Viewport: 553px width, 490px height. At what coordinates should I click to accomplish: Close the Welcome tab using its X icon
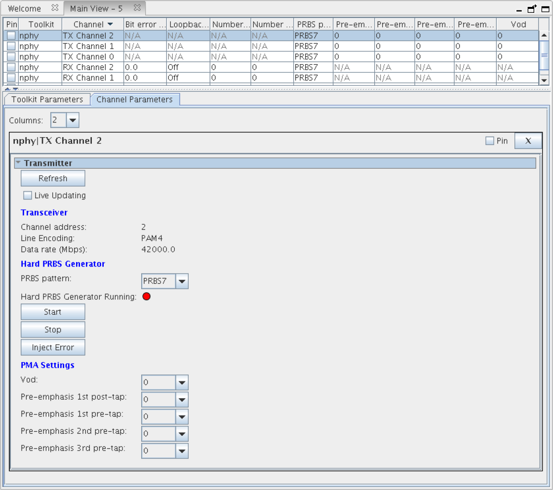coord(55,8)
